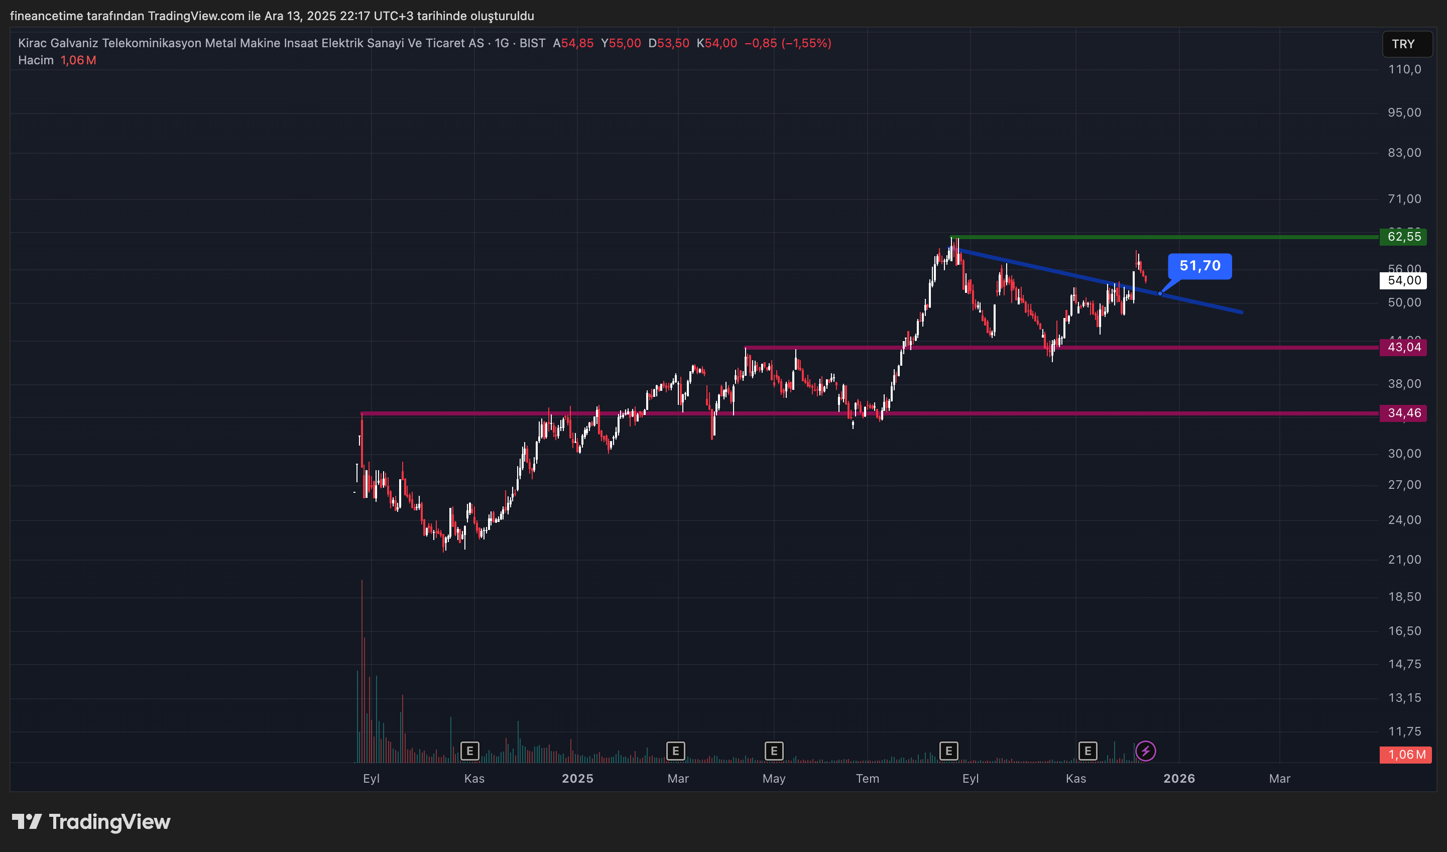Click the earnings E marker near Kas 2025
This screenshot has height=852, width=1447.
[1087, 751]
